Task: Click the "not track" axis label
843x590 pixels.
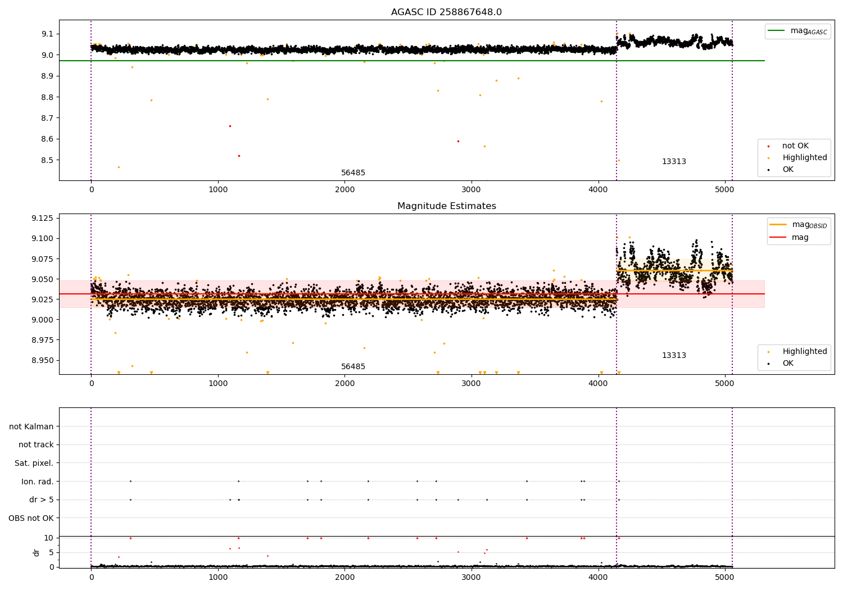Action: [x=36, y=445]
